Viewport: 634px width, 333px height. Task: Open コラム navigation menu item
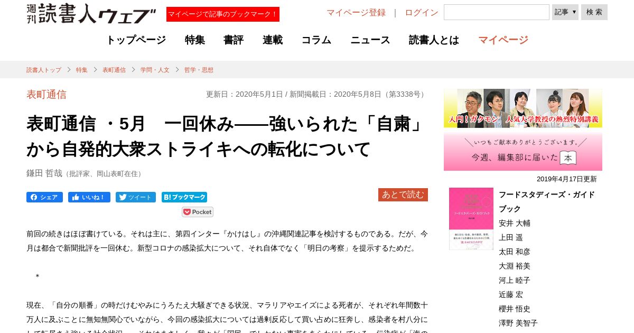click(x=316, y=40)
